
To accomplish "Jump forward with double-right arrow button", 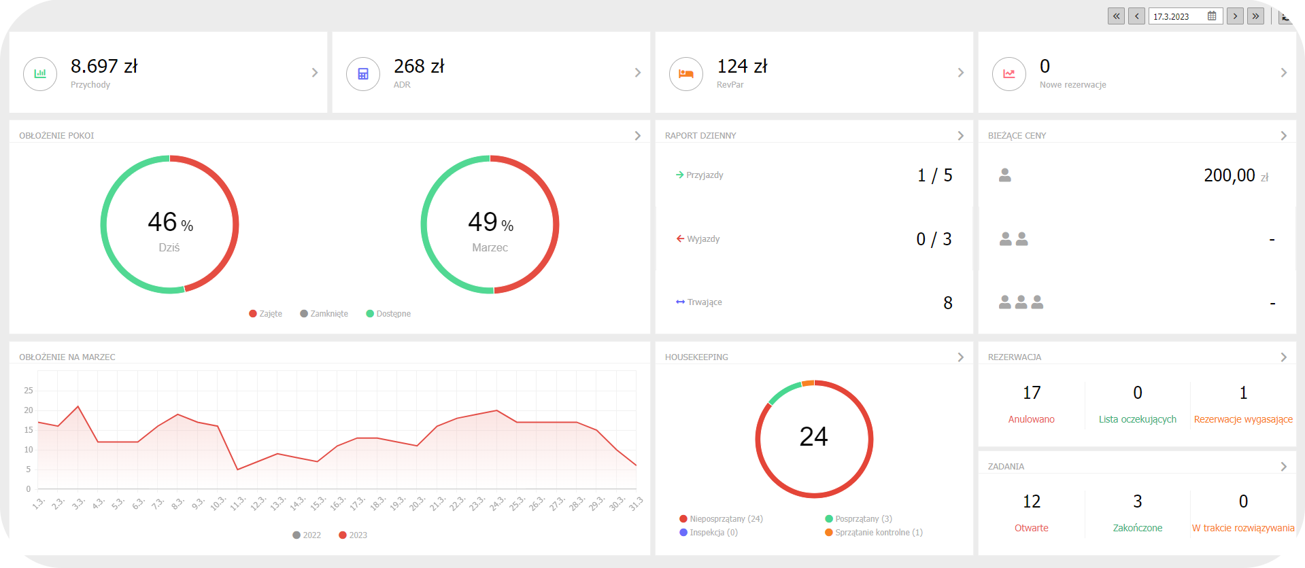I will pos(1255,16).
